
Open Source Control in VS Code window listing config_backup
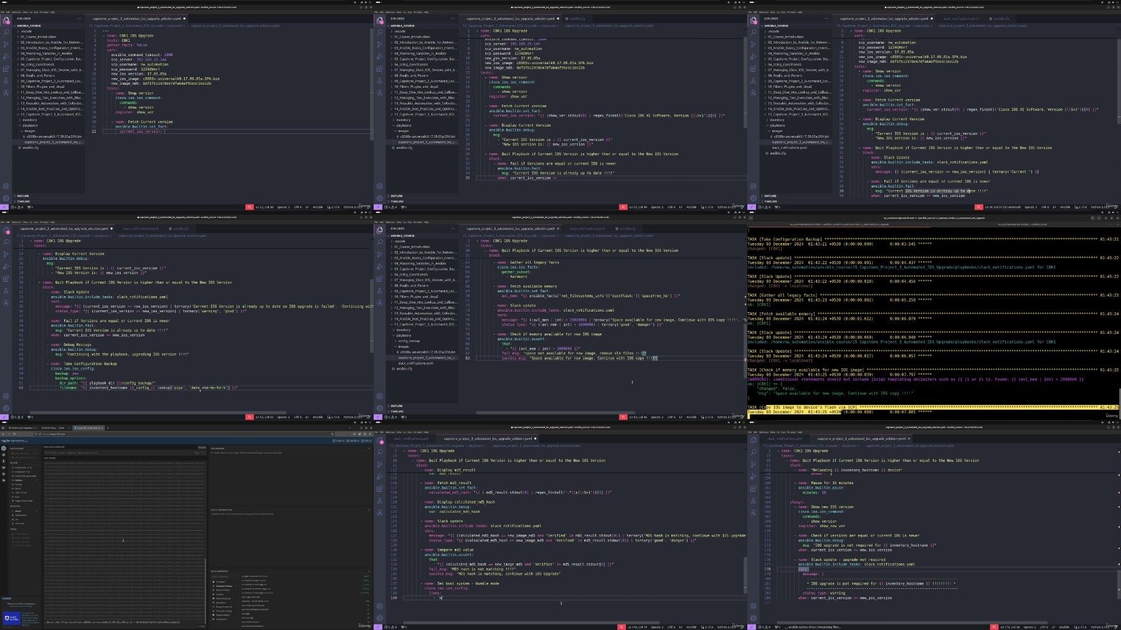pyautogui.click(x=380, y=254)
